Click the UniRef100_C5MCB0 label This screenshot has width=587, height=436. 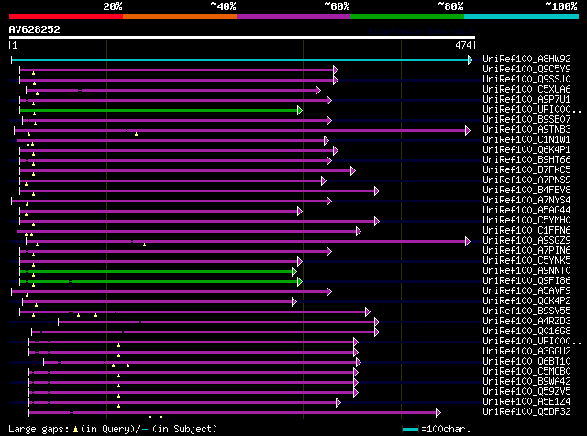point(526,372)
